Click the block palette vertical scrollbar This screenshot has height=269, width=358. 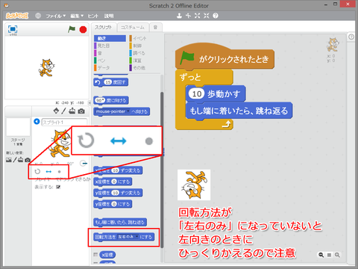(x=162, y=170)
